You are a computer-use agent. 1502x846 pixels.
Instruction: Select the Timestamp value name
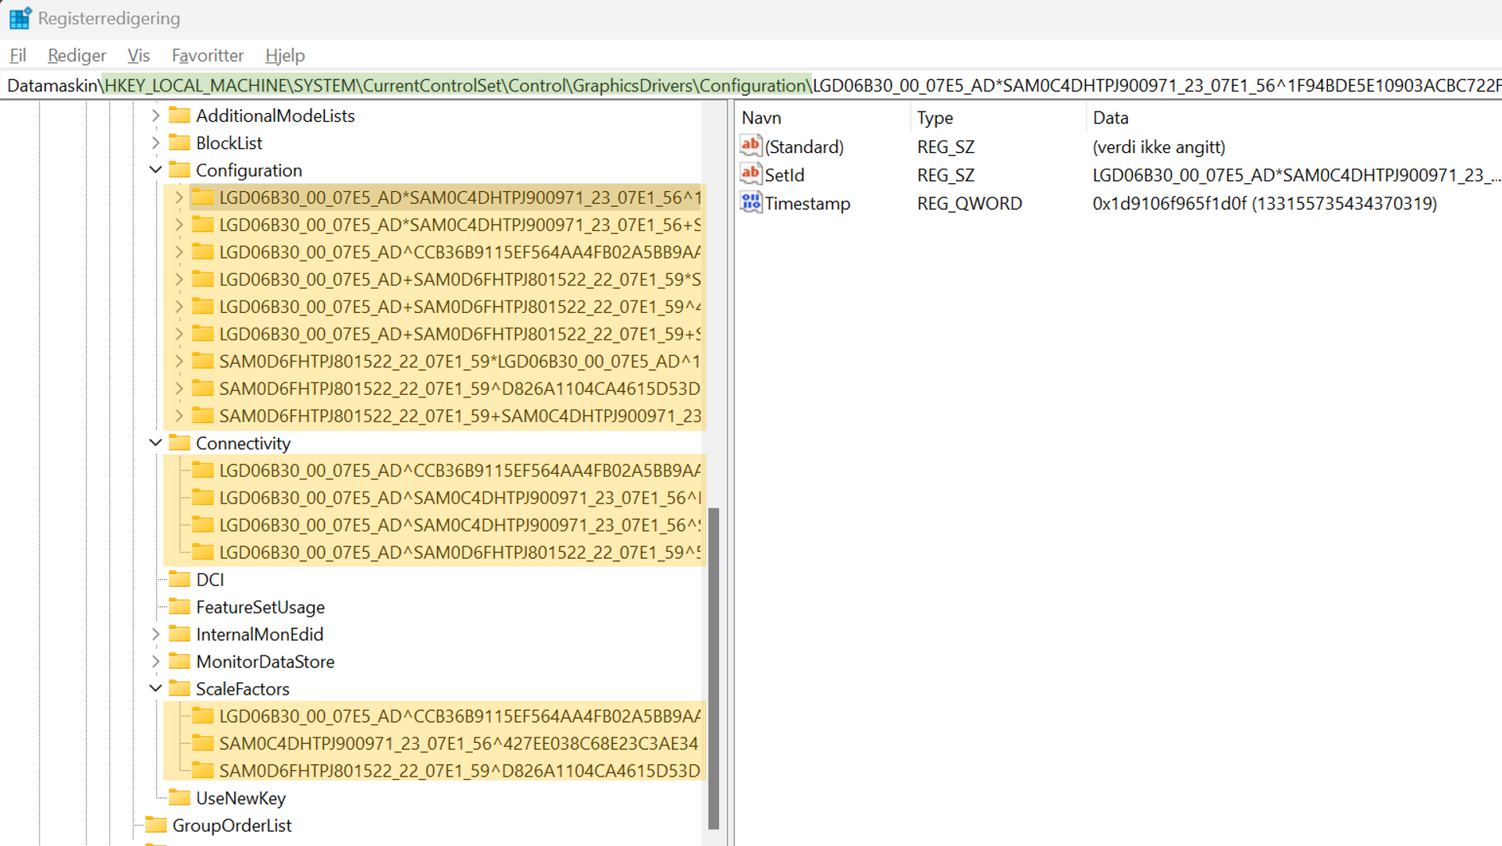click(x=807, y=203)
